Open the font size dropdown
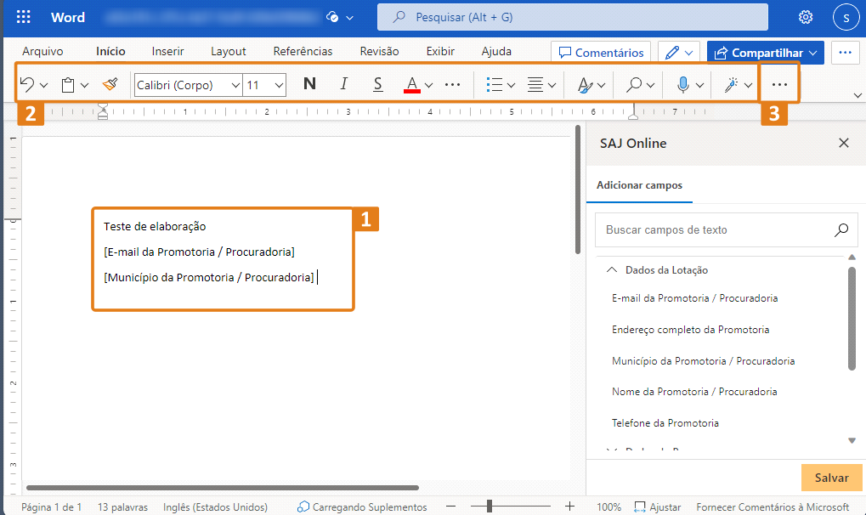Viewport: 866px width, 515px height. pos(278,84)
